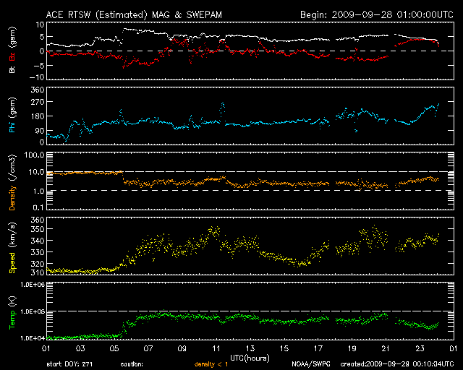
Task: Select the "UTC(hours)" axis title
Action: point(250,358)
